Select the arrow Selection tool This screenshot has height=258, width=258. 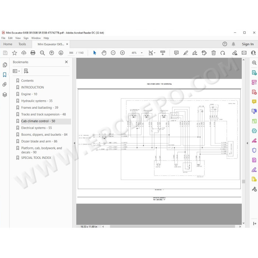click(x=95, y=53)
